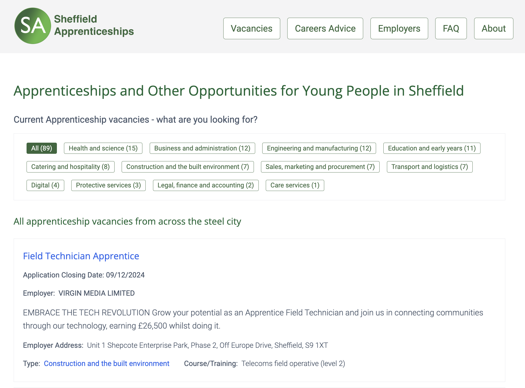Open the FAQ page
Screen dimensions: 525x388
pos(451,28)
